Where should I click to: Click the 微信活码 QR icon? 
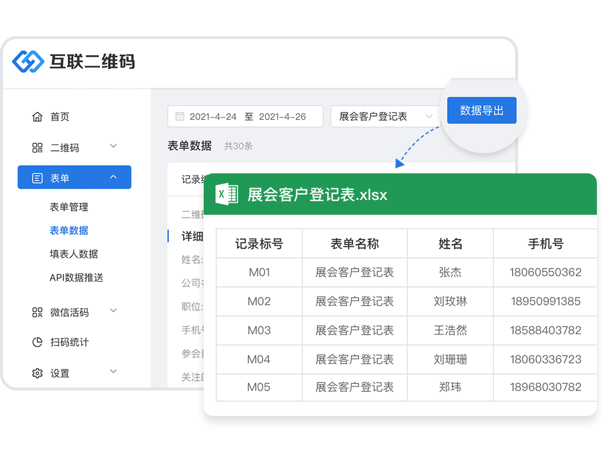point(37,312)
